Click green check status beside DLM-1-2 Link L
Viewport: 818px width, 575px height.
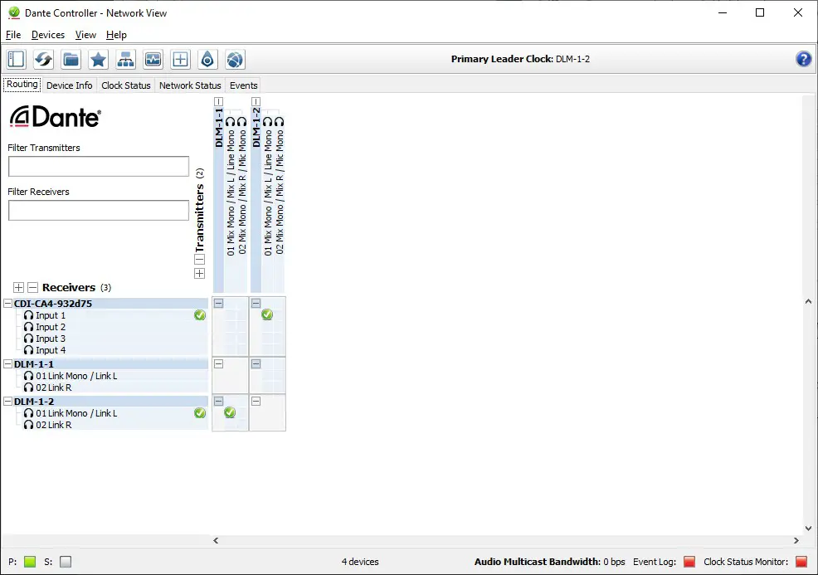[x=200, y=413]
